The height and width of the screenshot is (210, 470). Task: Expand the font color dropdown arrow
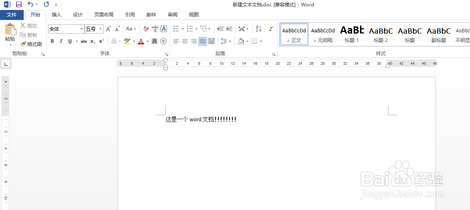point(147,41)
